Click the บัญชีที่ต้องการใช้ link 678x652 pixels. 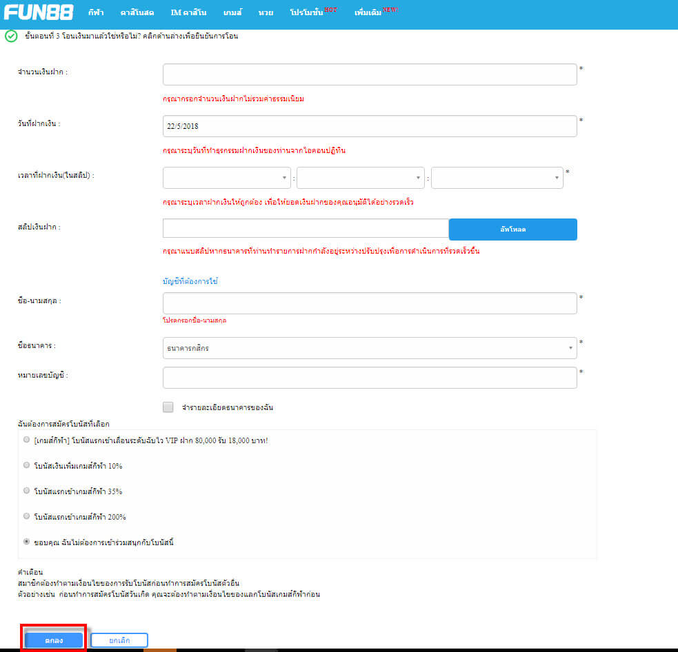(x=190, y=282)
